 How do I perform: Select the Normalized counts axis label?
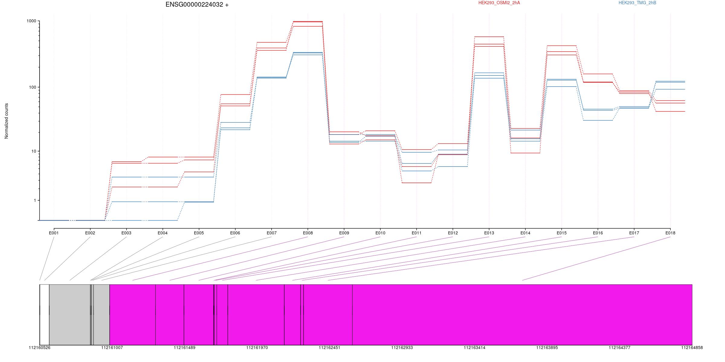[6, 121]
